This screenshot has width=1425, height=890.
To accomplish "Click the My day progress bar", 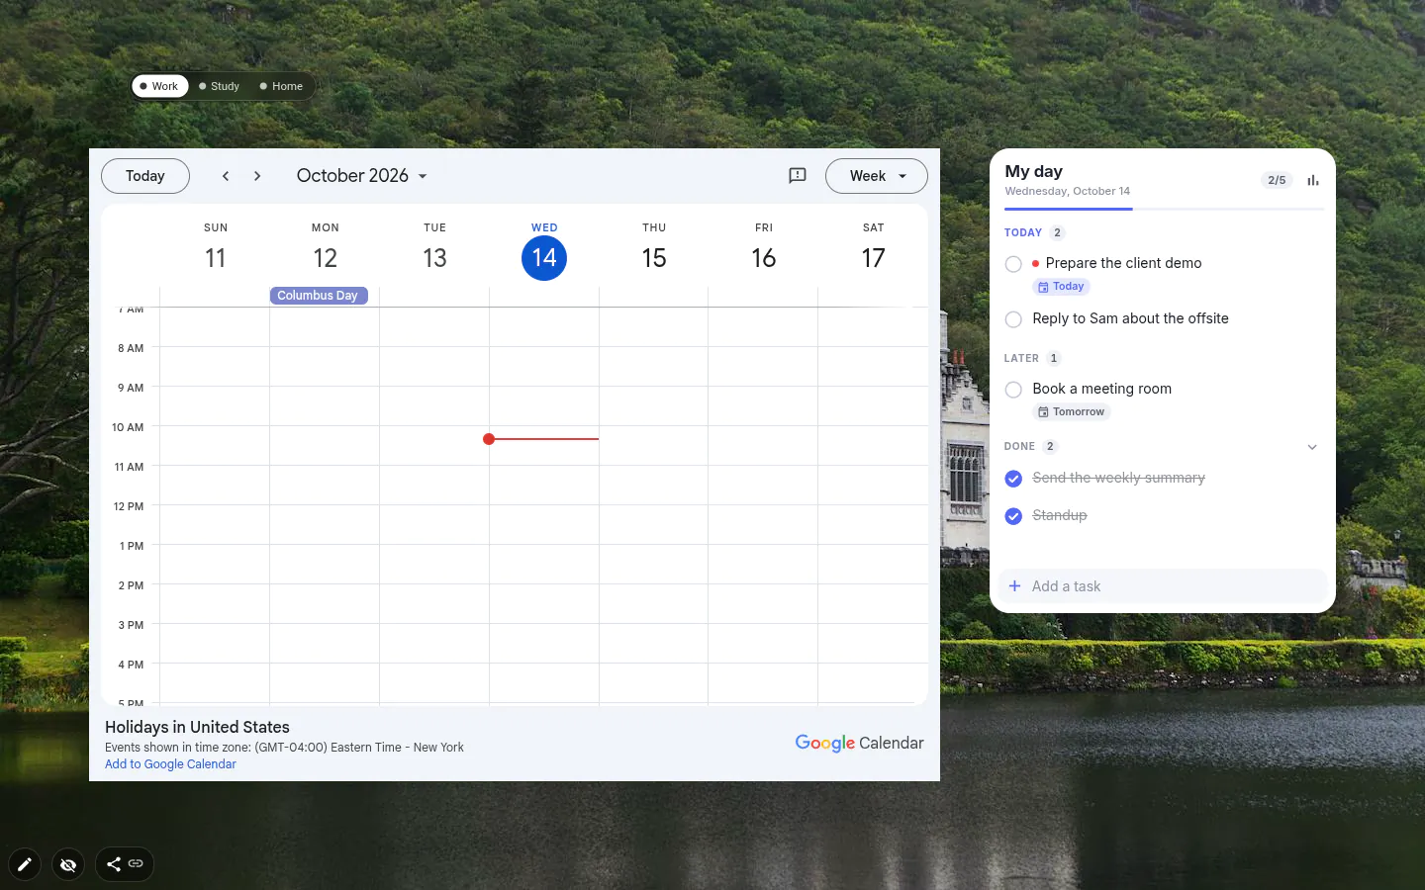I will 1164,209.
